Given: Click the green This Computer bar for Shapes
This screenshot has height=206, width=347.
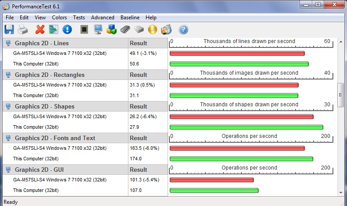Looking at the screenshot, I should click(x=247, y=127).
